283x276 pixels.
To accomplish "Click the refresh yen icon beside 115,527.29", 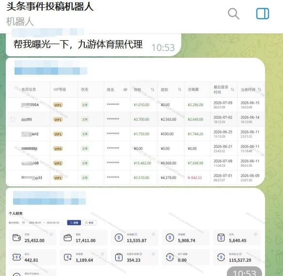I will click(x=221, y=257).
